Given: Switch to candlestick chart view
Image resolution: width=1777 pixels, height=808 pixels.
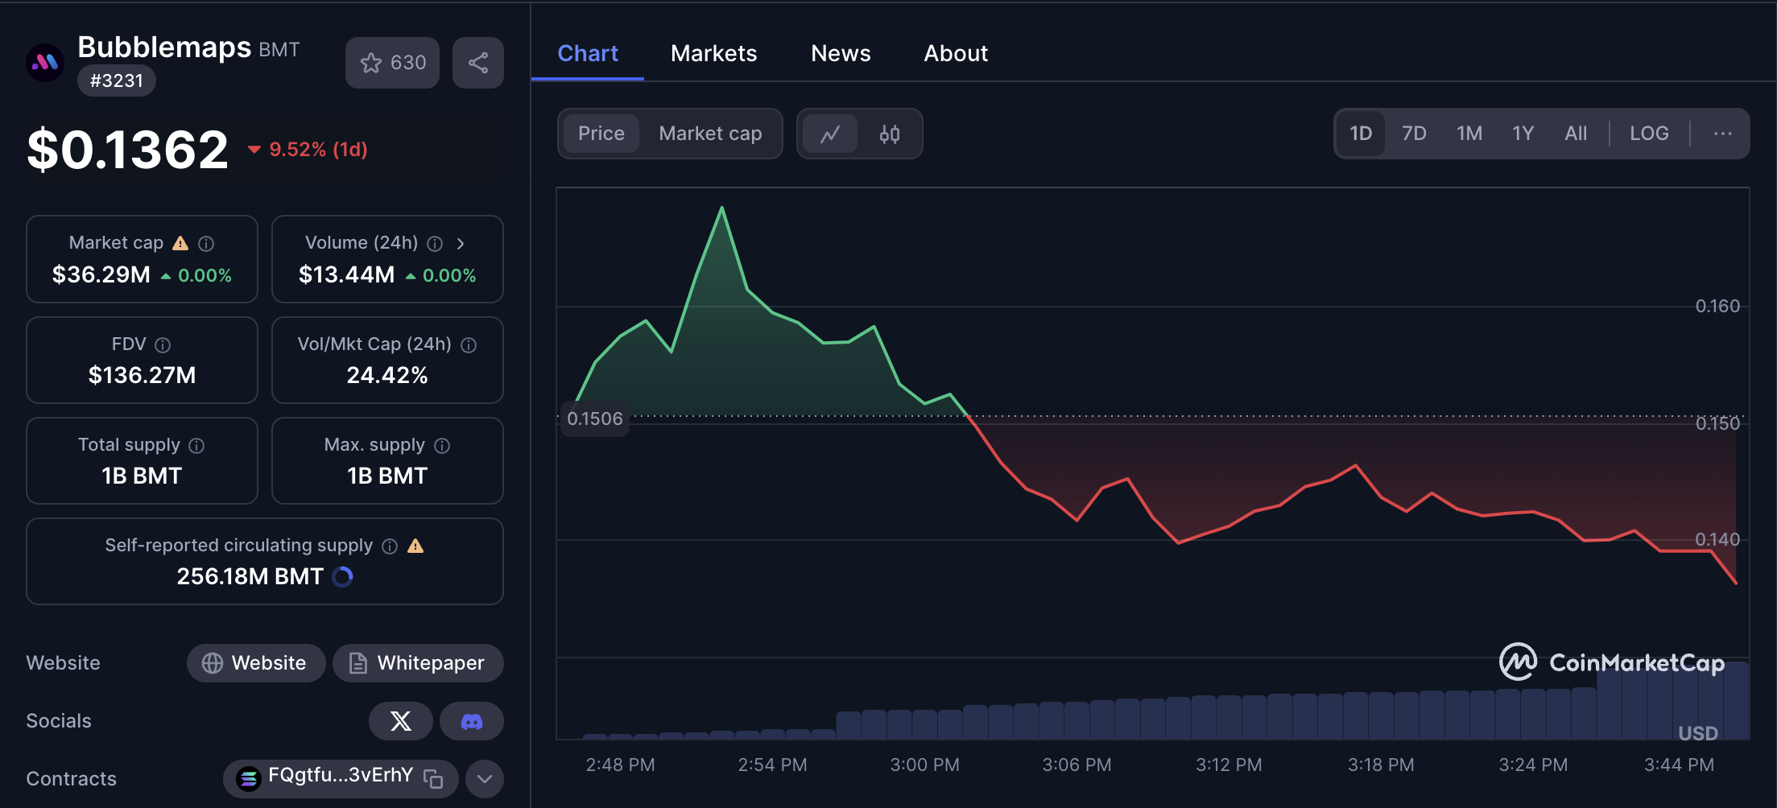Looking at the screenshot, I should tap(890, 134).
